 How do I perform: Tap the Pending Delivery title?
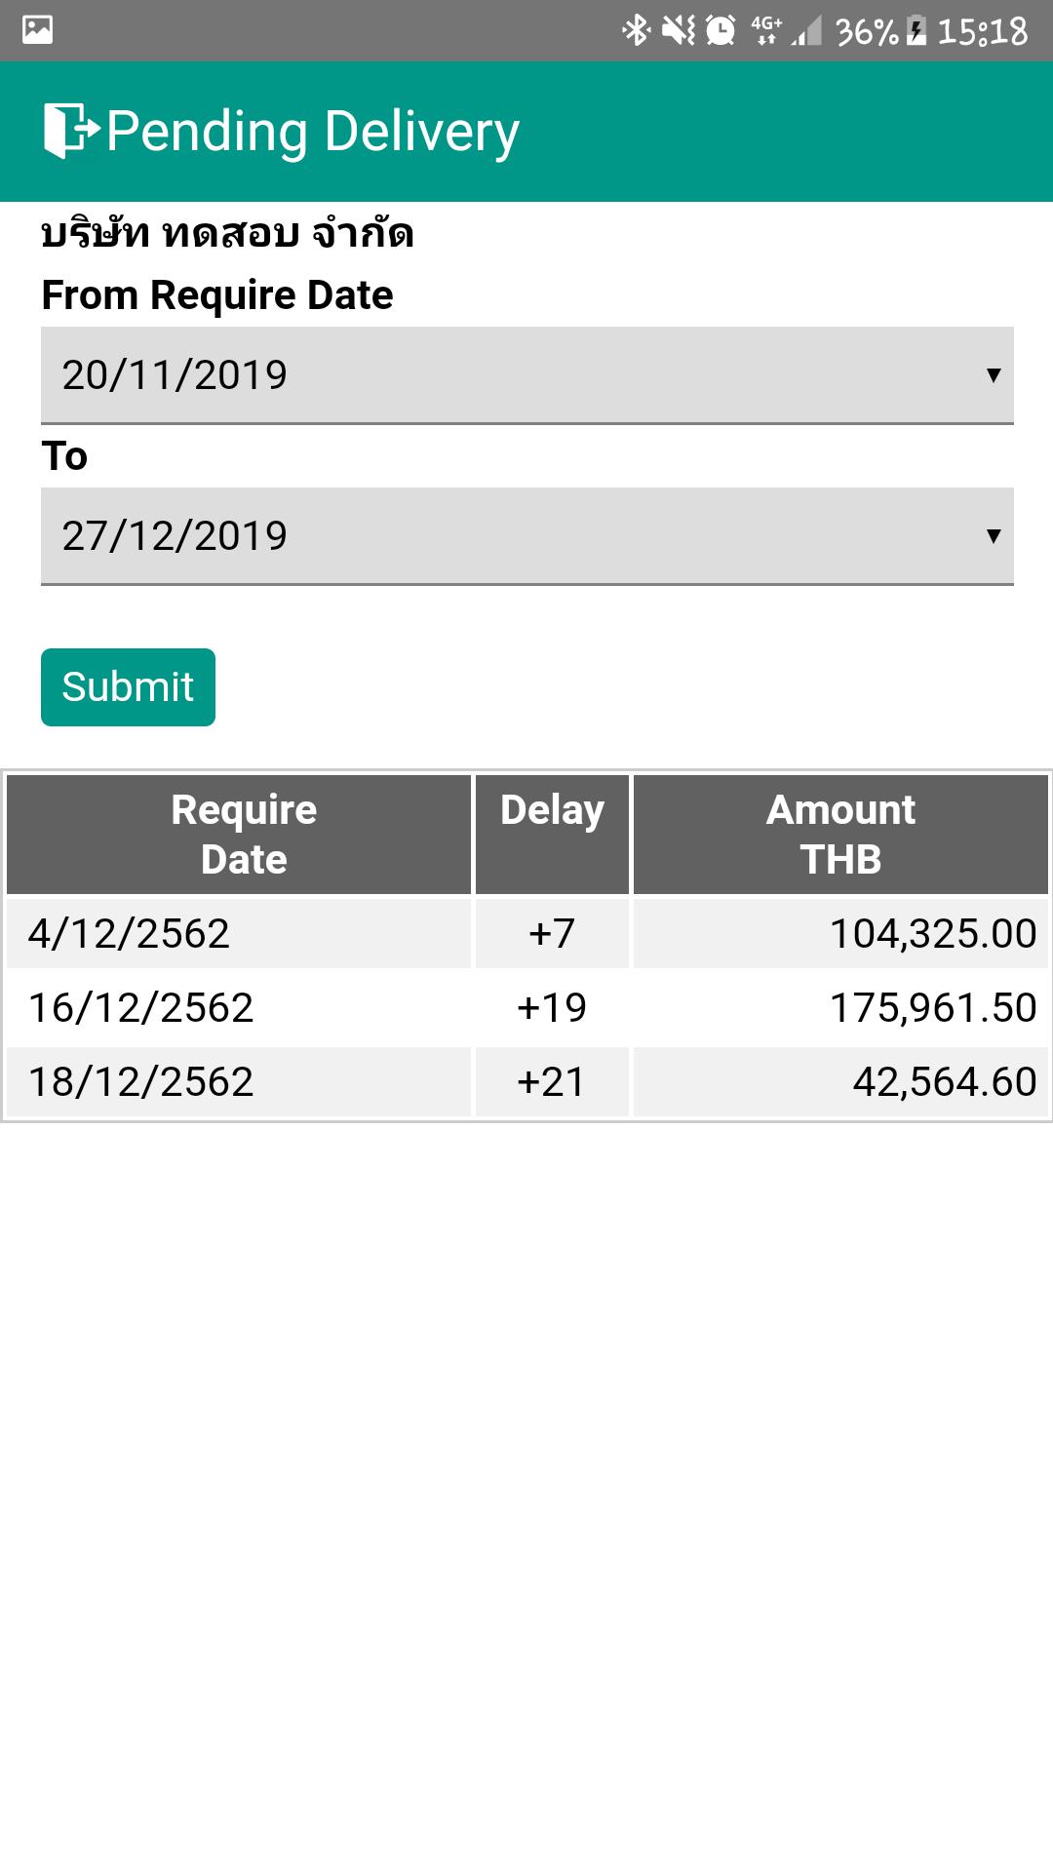[x=313, y=132]
